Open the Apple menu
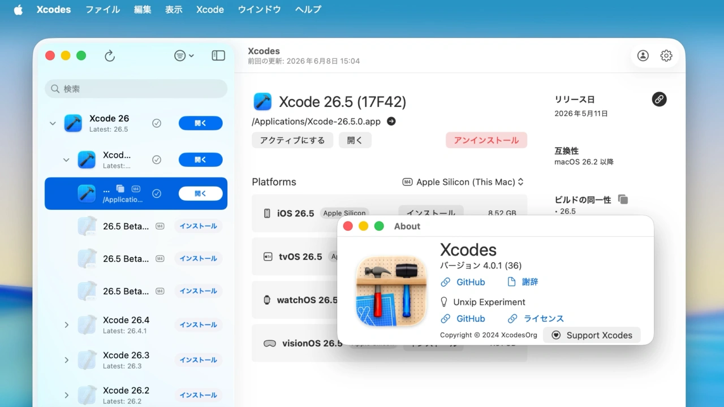 coord(18,10)
